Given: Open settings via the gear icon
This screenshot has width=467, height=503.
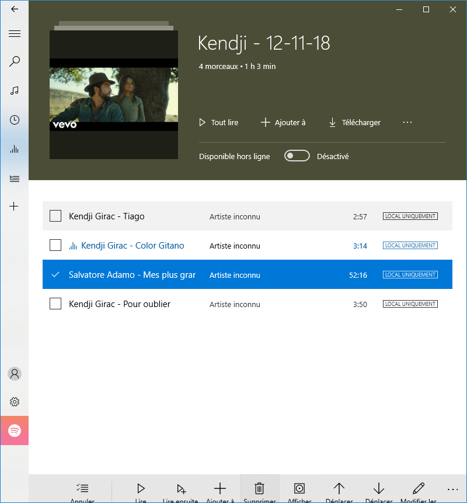Looking at the screenshot, I should (15, 402).
